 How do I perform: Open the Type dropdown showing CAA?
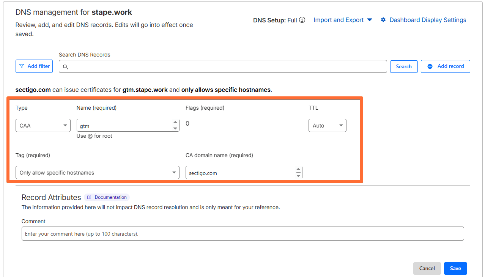coord(43,125)
